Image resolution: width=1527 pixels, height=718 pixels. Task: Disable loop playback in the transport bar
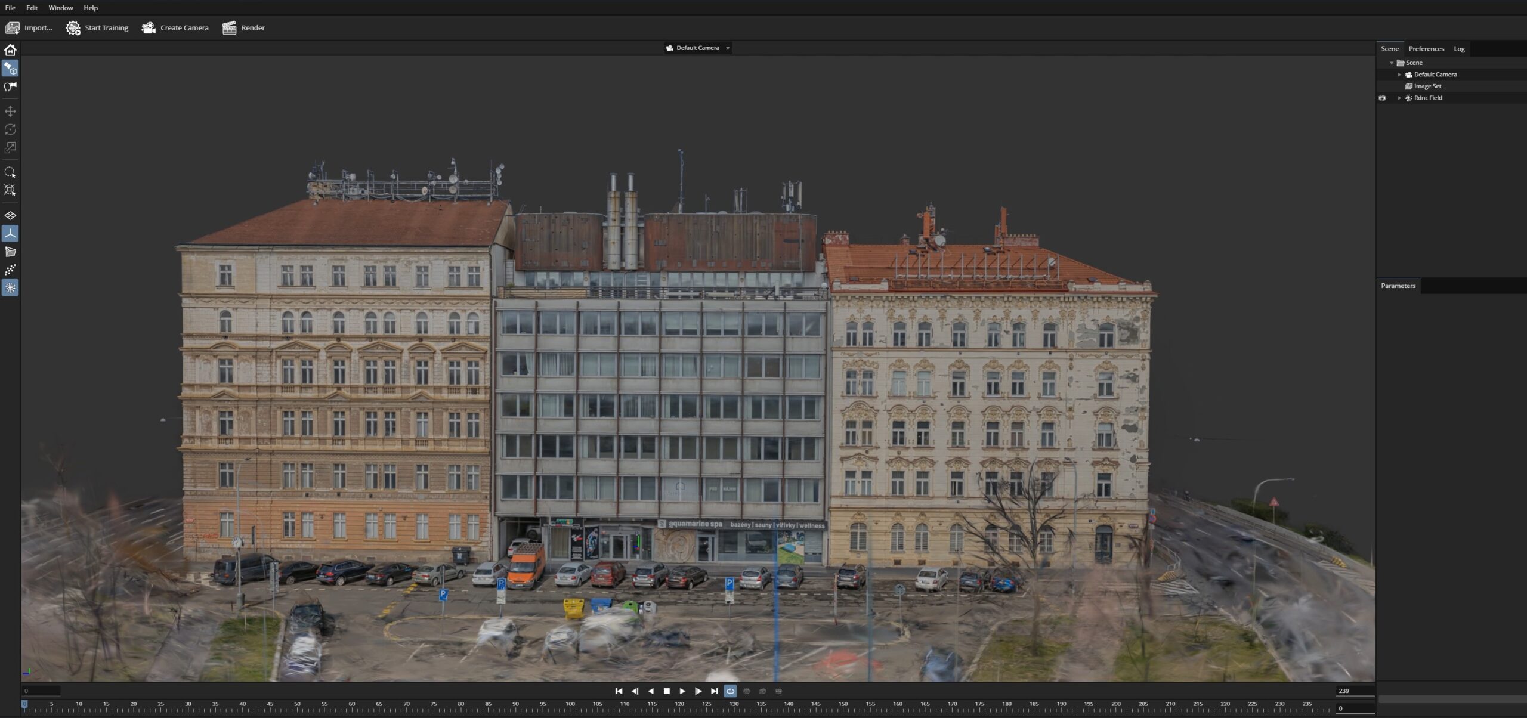pos(730,691)
